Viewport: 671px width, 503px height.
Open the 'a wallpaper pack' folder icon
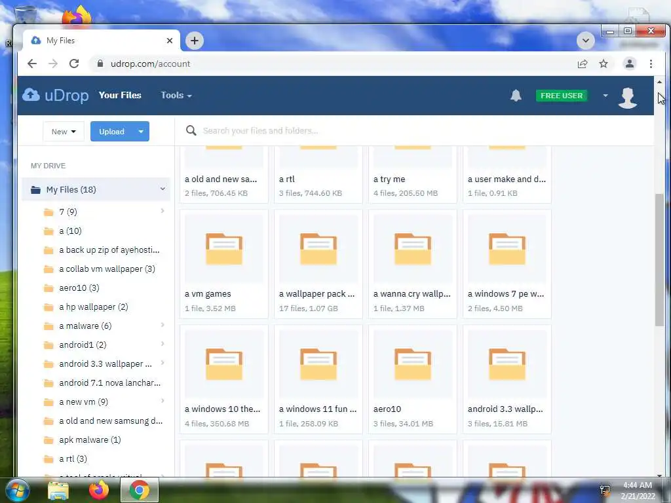[x=318, y=249]
